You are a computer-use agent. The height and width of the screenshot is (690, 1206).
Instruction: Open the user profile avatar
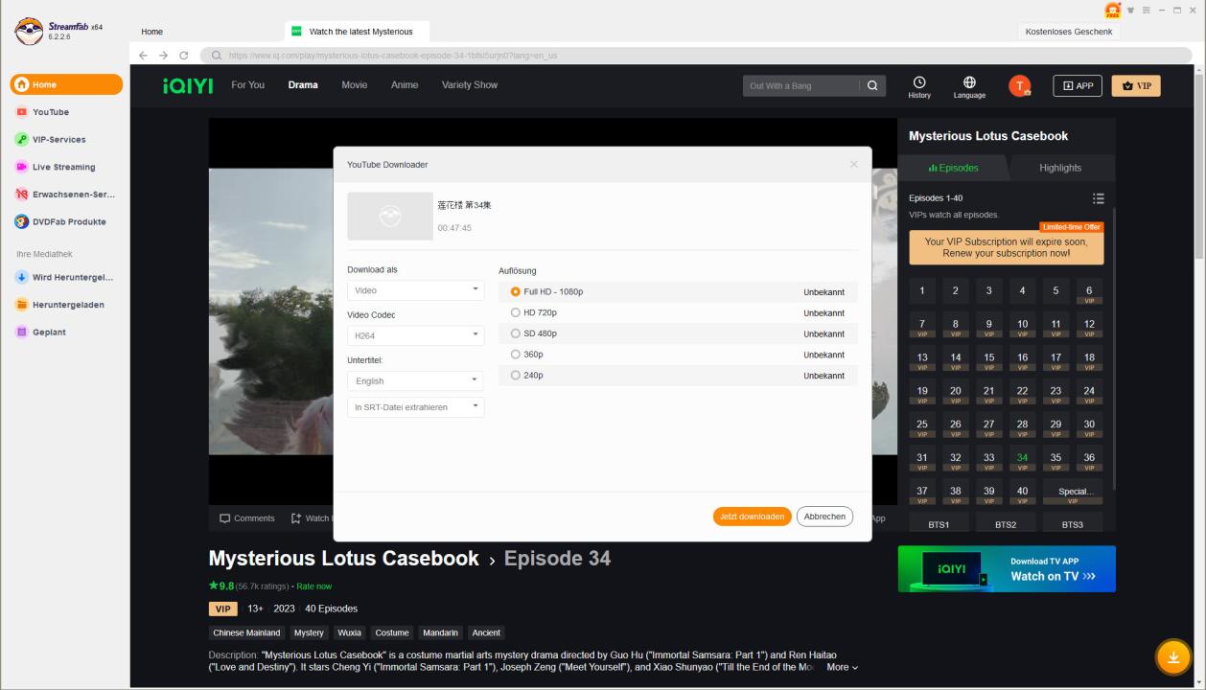click(x=1019, y=86)
